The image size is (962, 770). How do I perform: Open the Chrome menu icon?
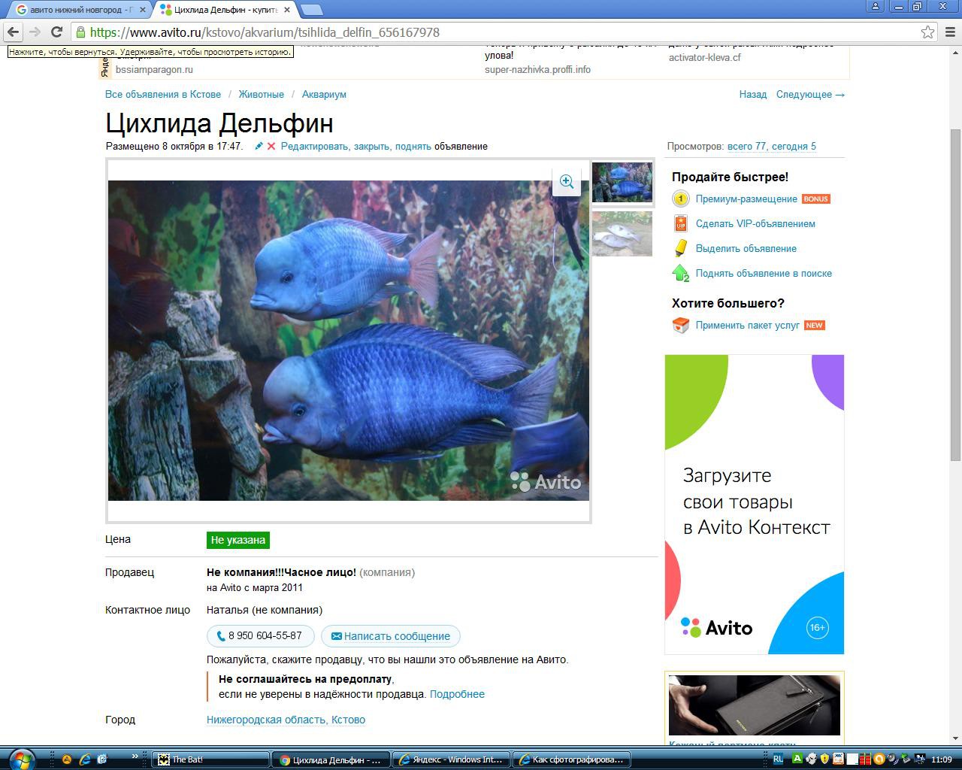point(950,32)
